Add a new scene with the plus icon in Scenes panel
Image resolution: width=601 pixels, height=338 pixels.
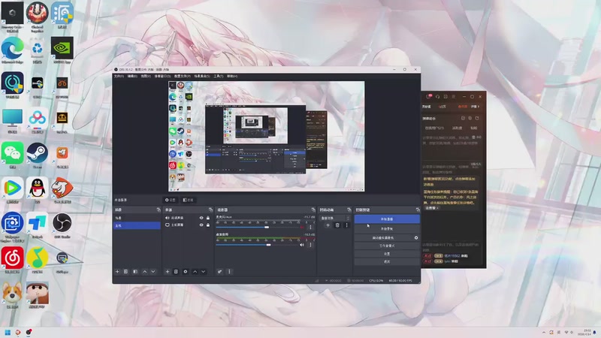117,272
